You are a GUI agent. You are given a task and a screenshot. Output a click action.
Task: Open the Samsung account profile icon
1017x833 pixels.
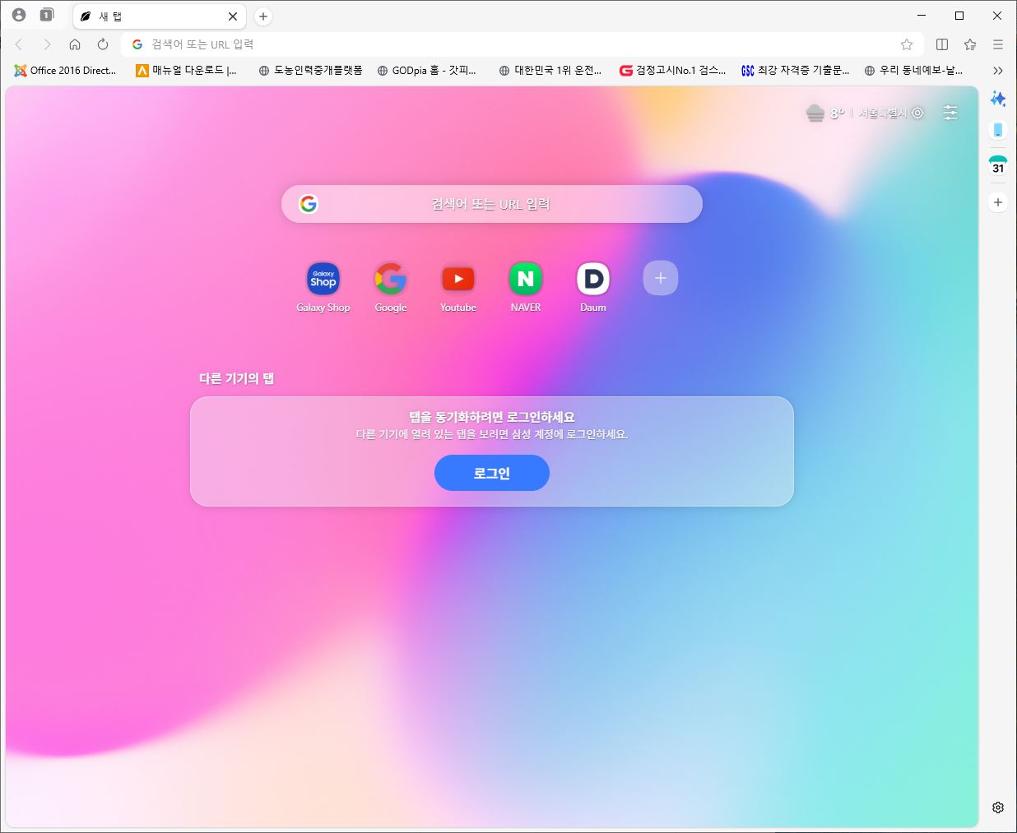(x=18, y=15)
